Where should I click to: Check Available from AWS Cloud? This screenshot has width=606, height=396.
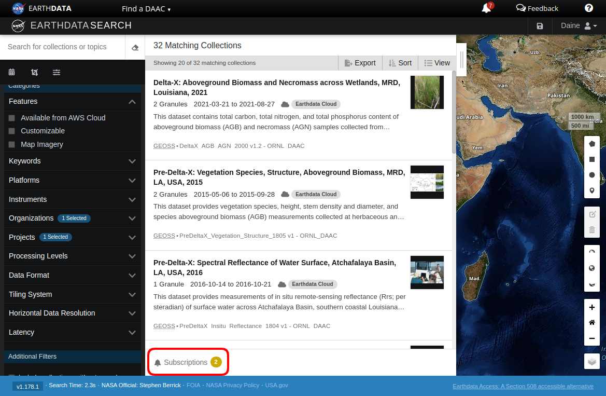[x=11, y=118]
